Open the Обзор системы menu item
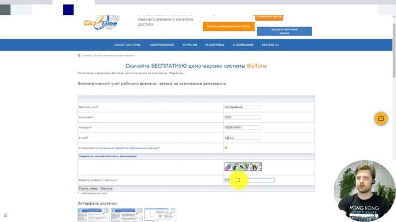Image resolution: width=396 pixels, height=222 pixels. [x=127, y=45]
